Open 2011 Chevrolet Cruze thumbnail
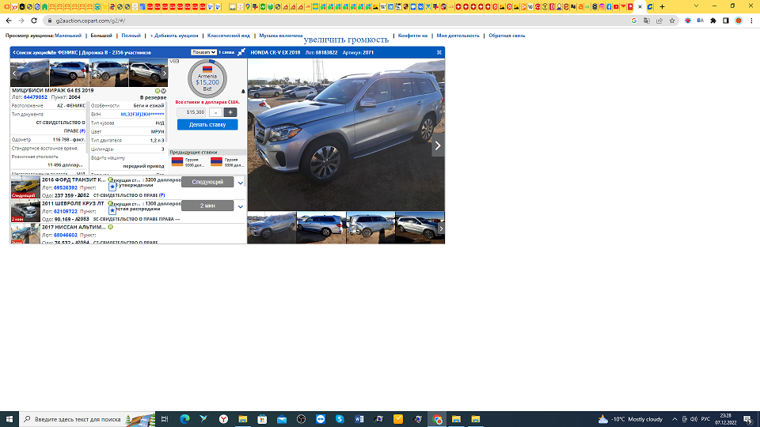The height and width of the screenshot is (427, 760). click(25, 210)
